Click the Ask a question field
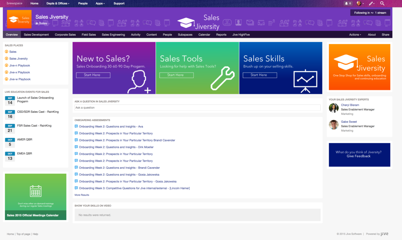 click(197, 108)
